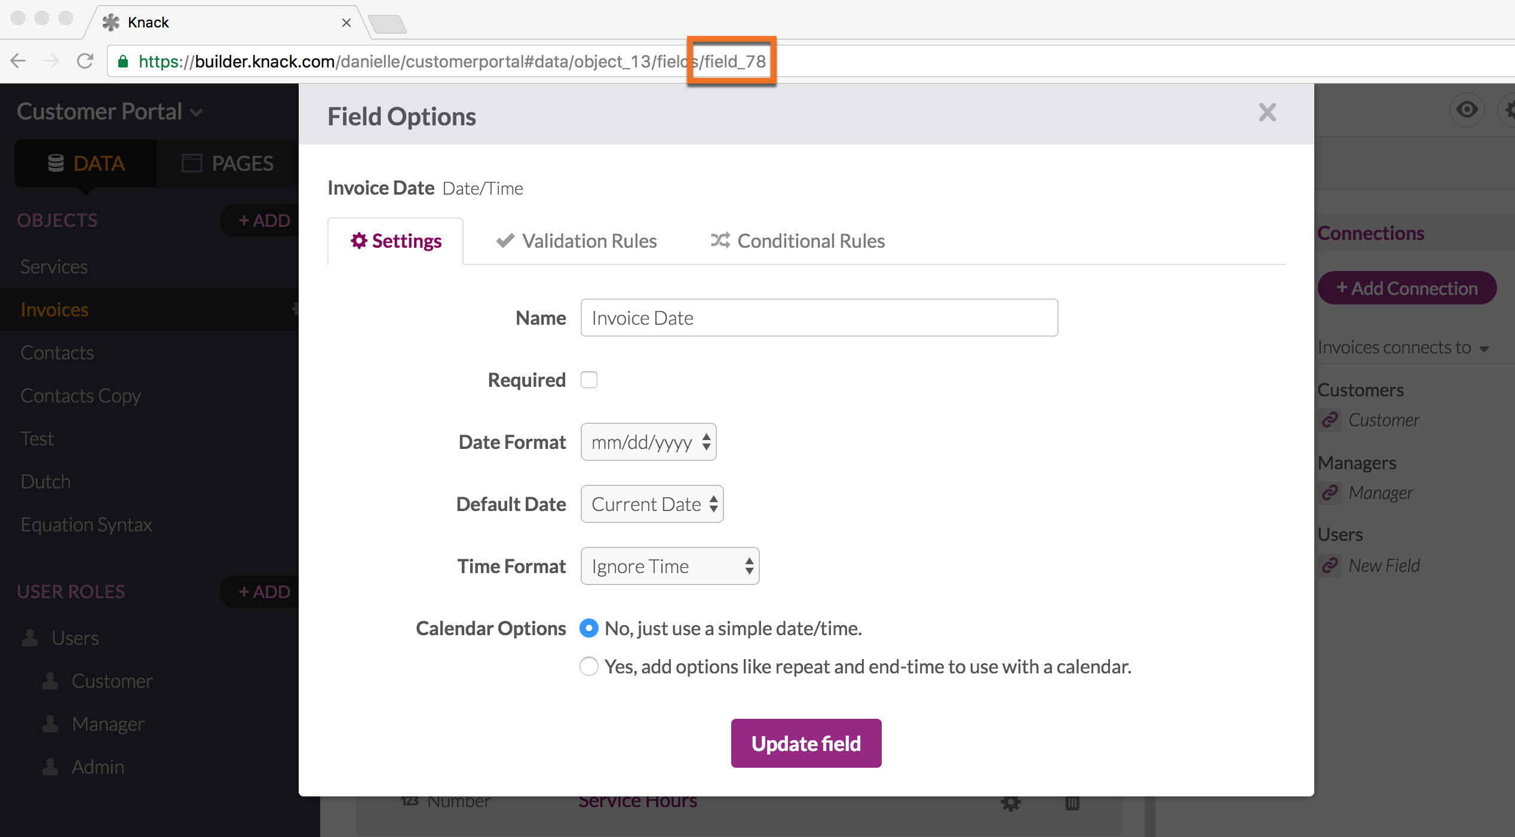Click the Add Connection button
The width and height of the screenshot is (1515, 837).
1407,288
